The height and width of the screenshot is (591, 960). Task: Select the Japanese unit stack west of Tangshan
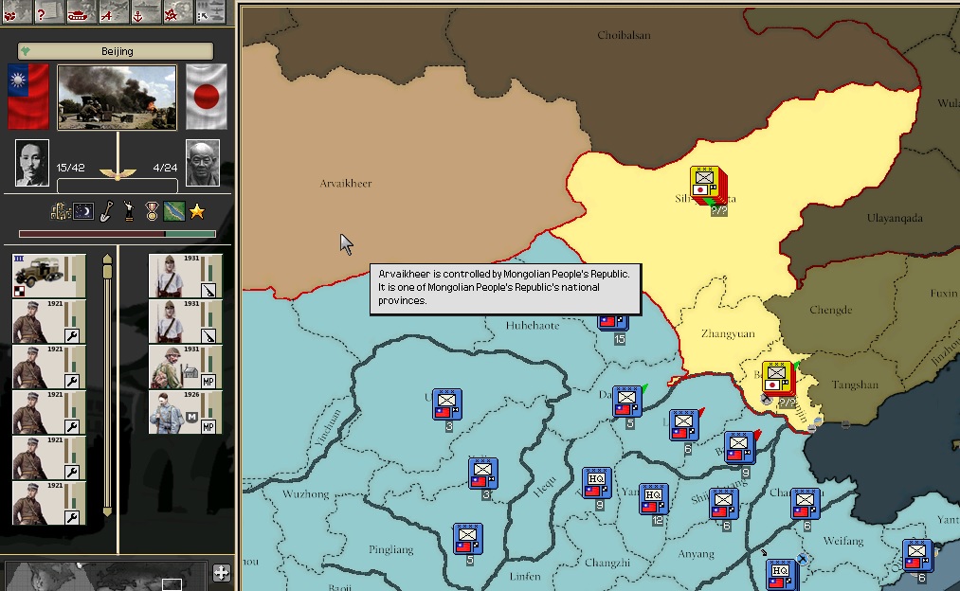(779, 378)
